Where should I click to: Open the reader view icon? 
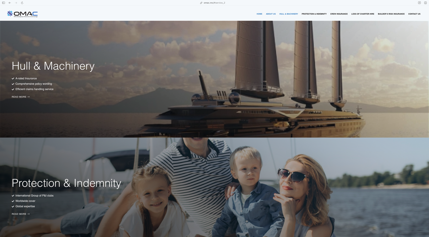pyautogui.click(x=419, y=3)
